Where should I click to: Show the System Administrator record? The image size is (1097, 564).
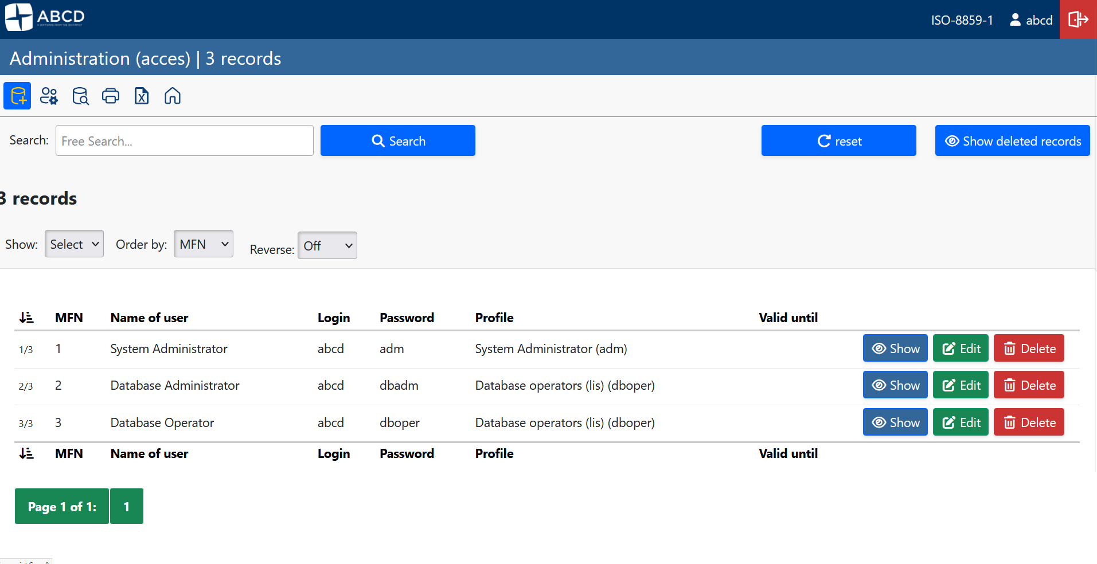[895, 348]
